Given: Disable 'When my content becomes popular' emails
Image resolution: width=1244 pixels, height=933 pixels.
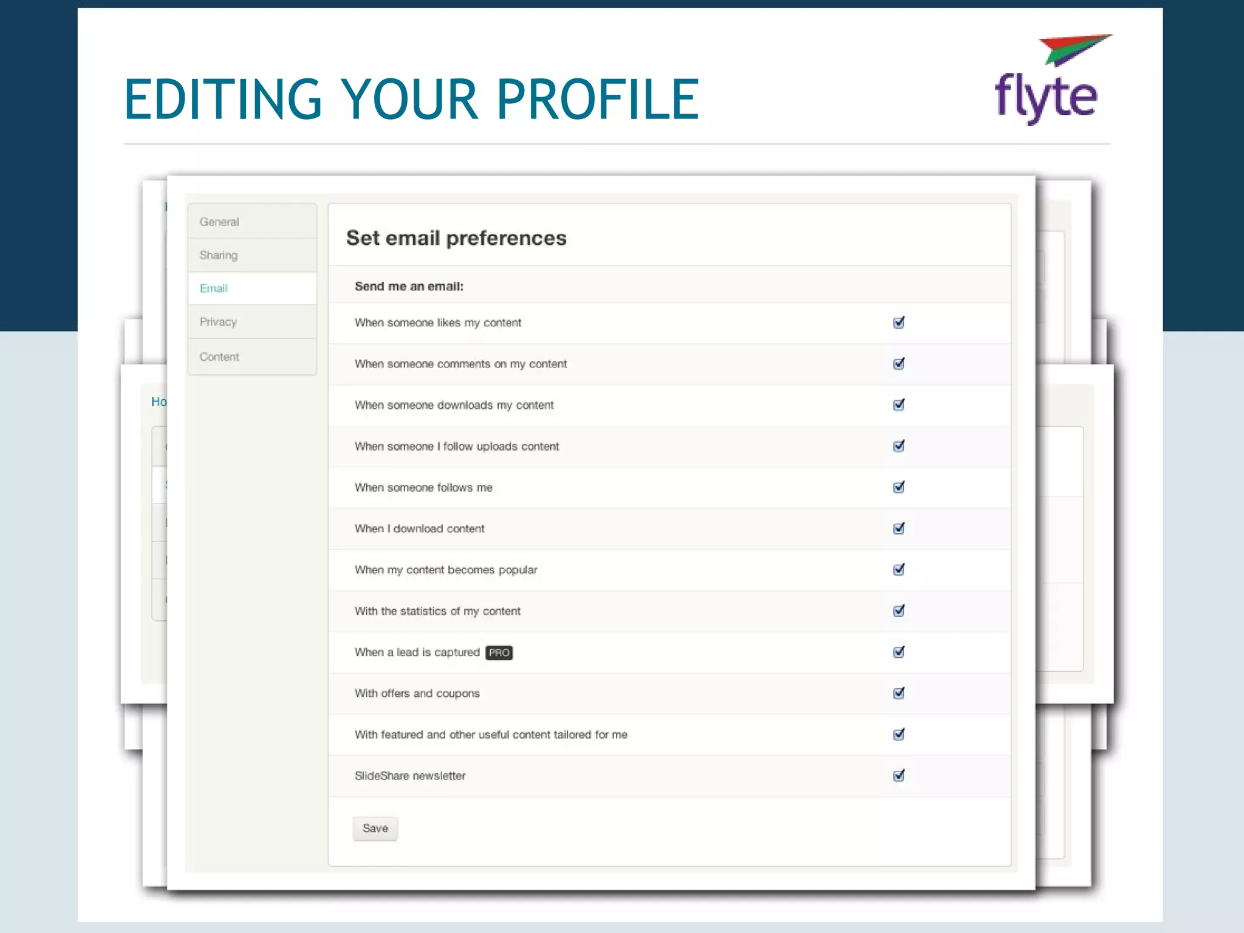Looking at the screenshot, I should click(x=898, y=570).
